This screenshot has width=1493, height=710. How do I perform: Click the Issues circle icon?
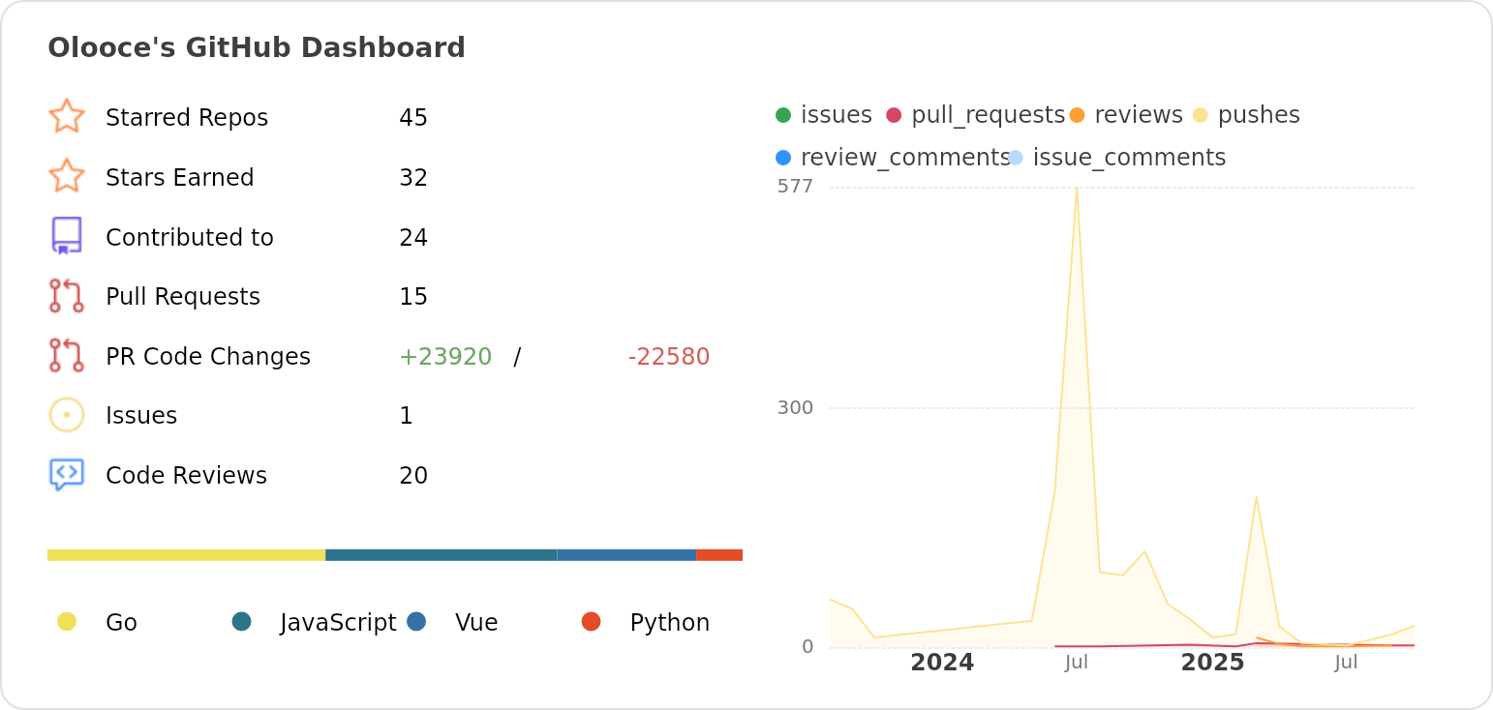[67, 415]
